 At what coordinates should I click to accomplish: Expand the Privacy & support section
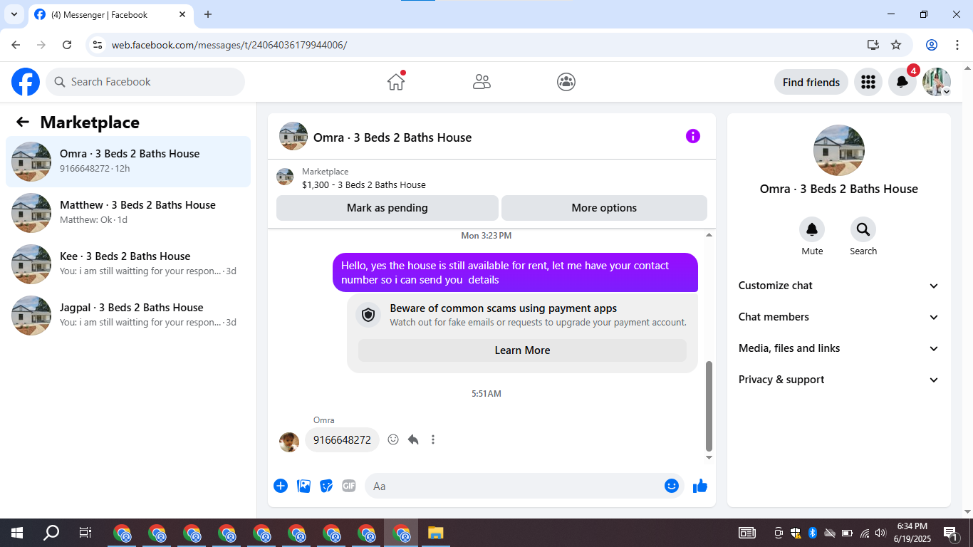pos(839,380)
